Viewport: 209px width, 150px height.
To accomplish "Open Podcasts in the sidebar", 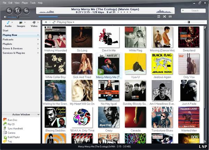I will [8, 39].
